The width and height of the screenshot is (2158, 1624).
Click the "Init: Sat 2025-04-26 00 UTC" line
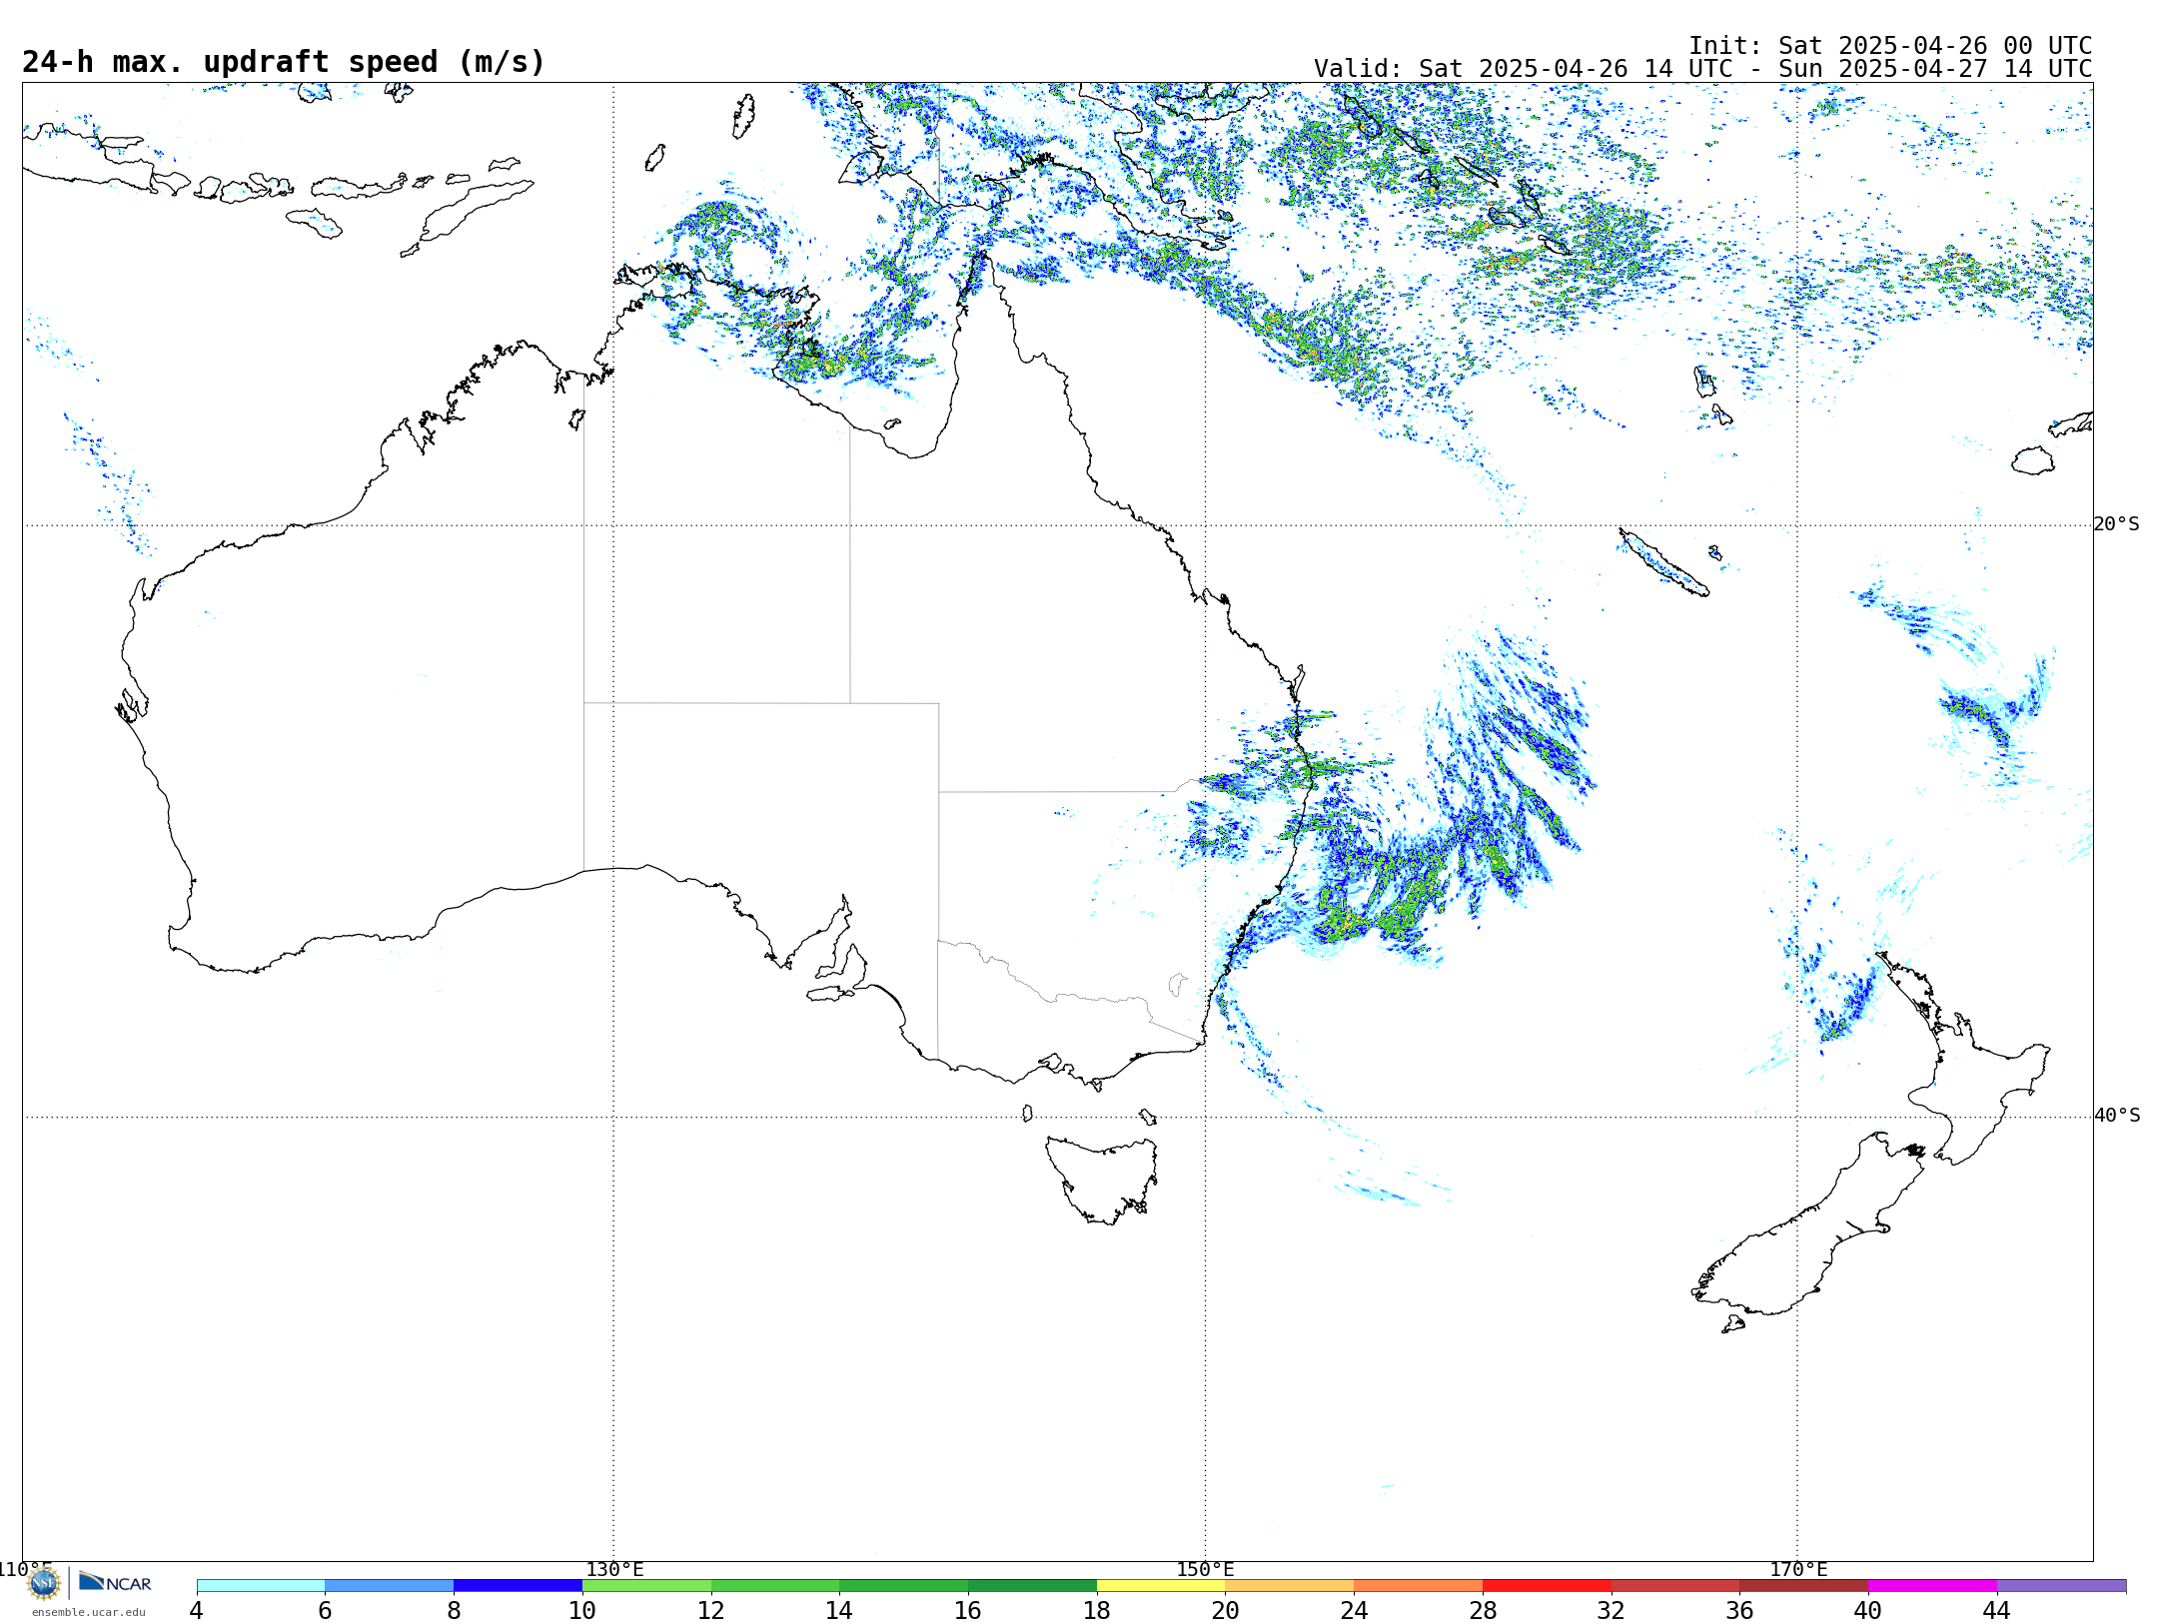[1890, 46]
